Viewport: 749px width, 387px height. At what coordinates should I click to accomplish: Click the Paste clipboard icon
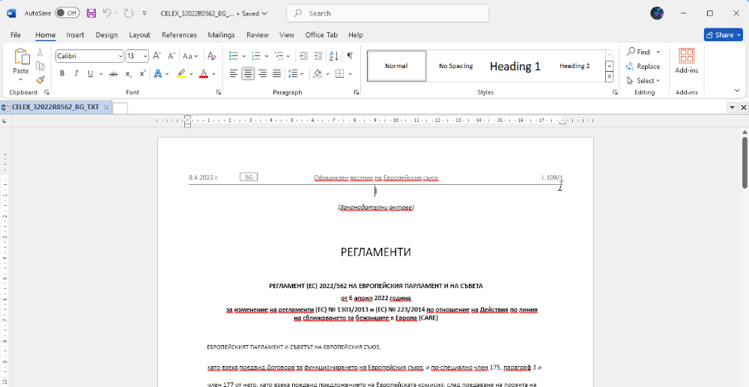pos(21,56)
